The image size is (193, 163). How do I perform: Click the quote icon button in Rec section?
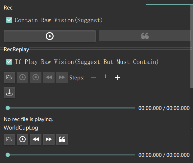[x=145, y=36]
